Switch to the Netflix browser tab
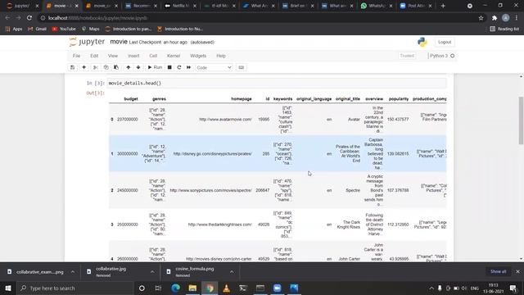This screenshot has height=295, width=524. [x=179, y=6]
